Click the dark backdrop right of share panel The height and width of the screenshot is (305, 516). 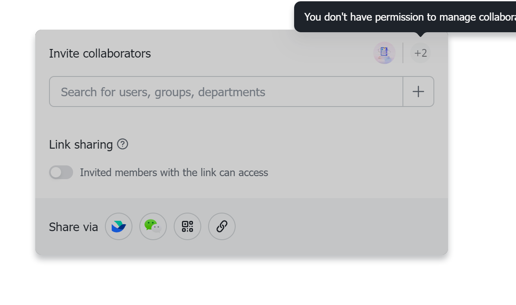(482, 150)
